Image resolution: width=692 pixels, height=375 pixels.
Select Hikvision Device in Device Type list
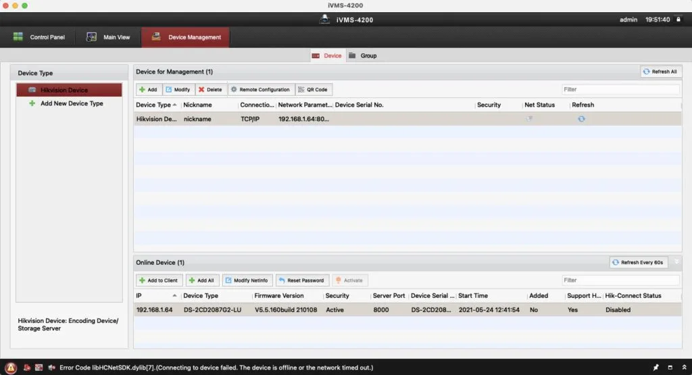click(70, 90)
